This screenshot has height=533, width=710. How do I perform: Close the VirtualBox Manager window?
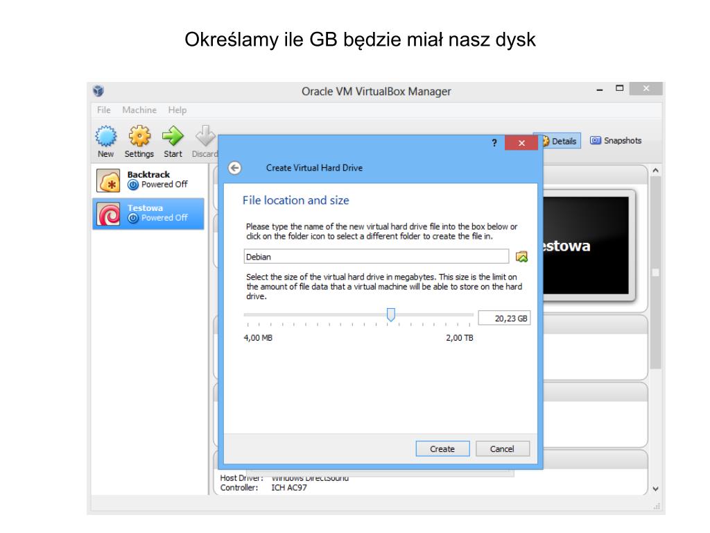(x=646, y=88)
